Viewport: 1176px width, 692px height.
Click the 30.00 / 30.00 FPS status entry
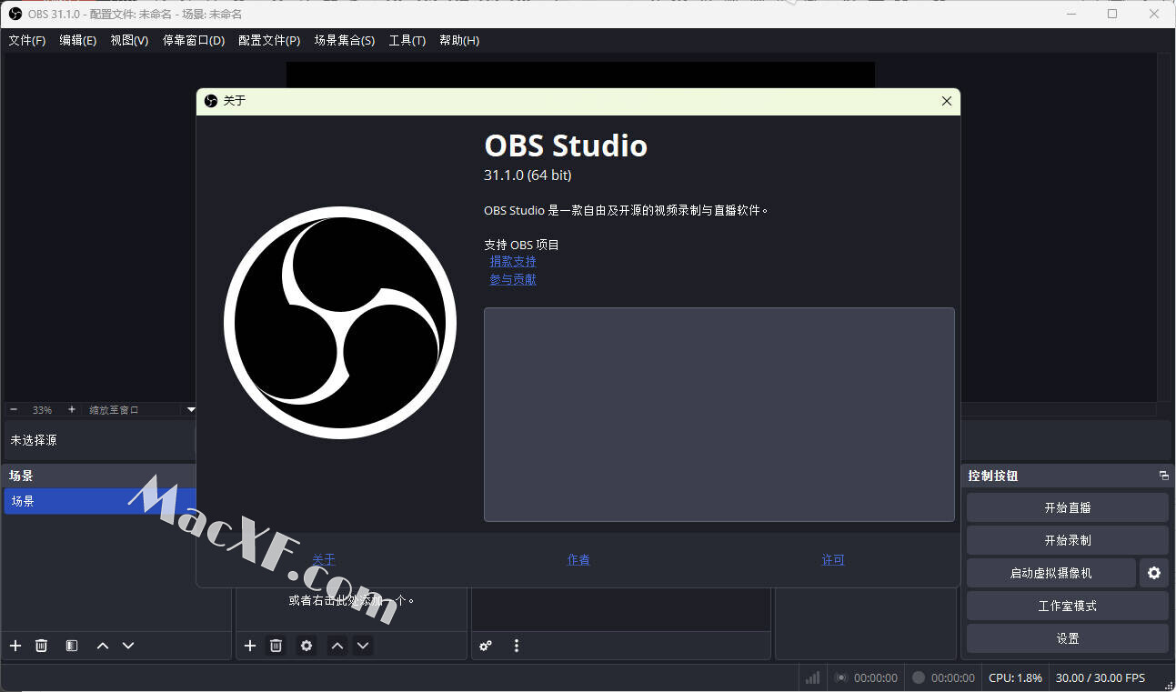point(1101,677)
